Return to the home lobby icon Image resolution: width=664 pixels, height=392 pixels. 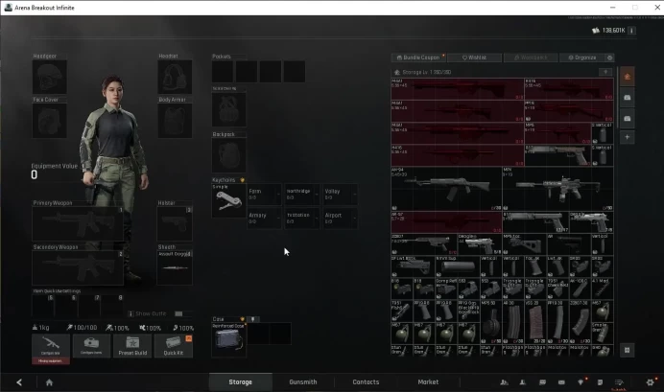pos(49,382)
